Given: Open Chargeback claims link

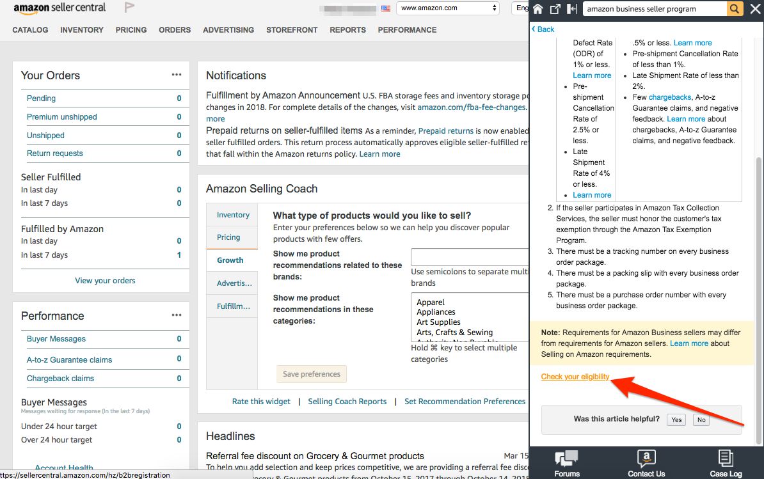Looking at the screenshot, I should (x=60, y=378).
